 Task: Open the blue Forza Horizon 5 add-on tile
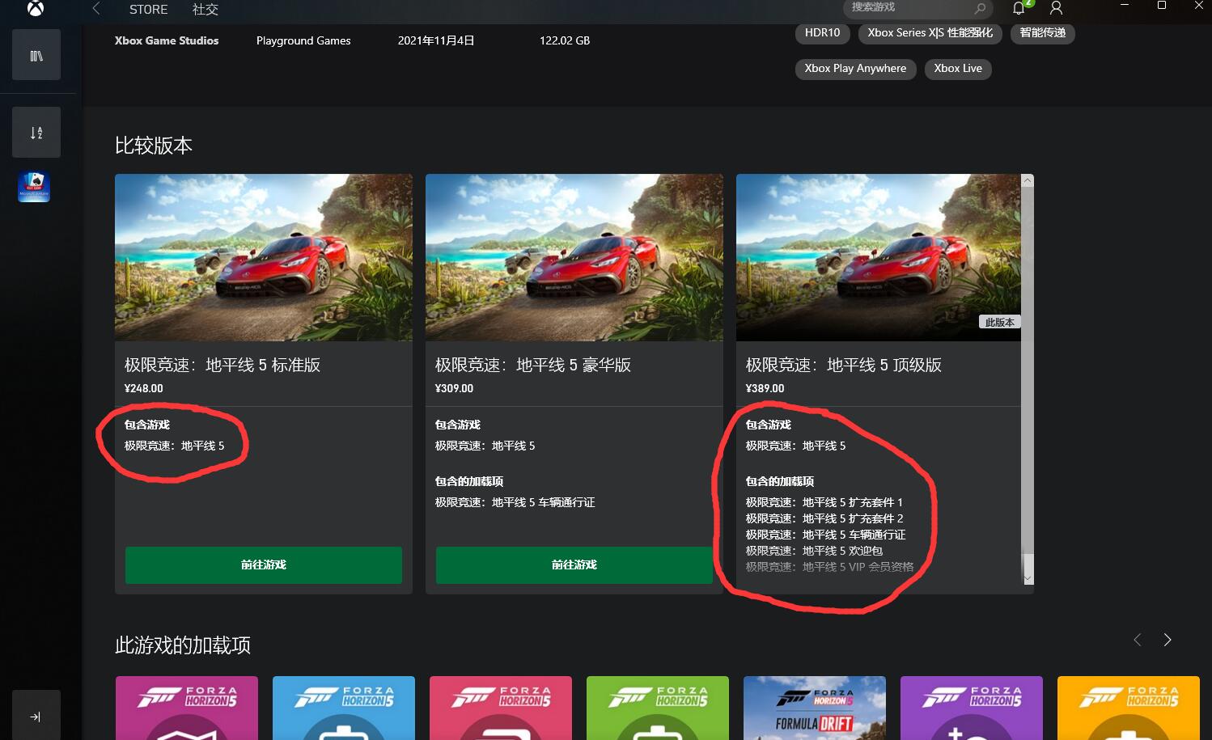click(x=344, y=708)
